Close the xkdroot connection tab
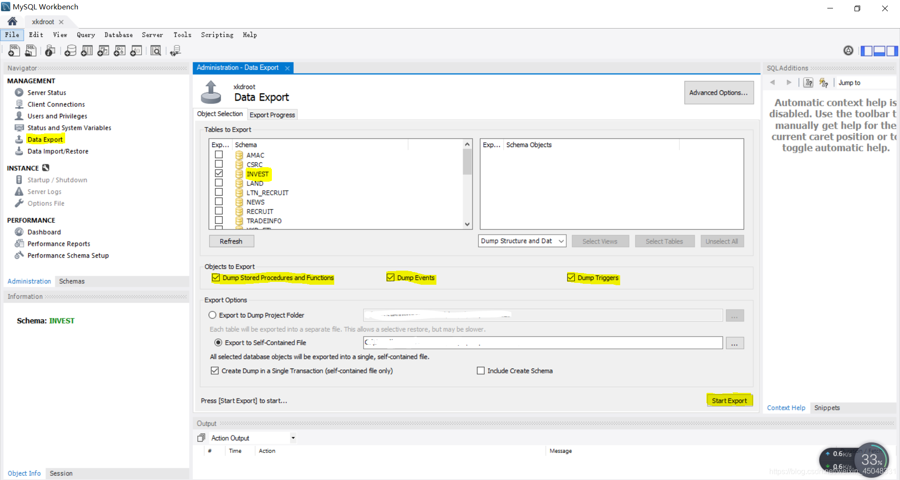This screenshot has height=480, width=900. 61,22
